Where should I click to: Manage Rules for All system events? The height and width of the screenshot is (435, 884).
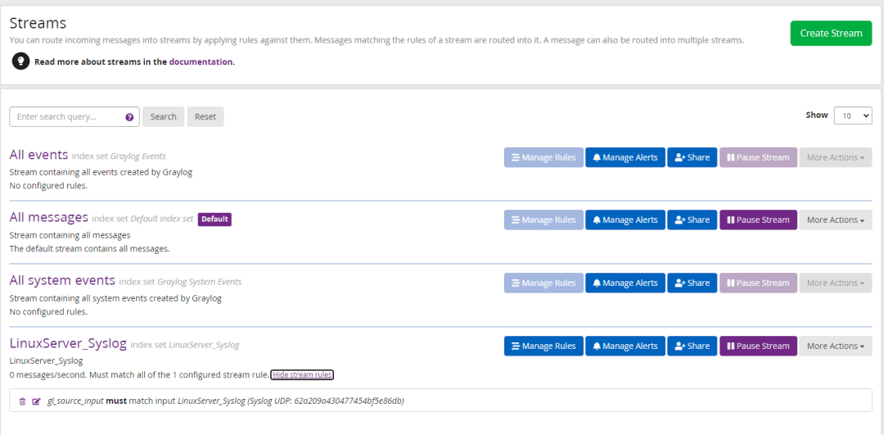tap(543, 283)
